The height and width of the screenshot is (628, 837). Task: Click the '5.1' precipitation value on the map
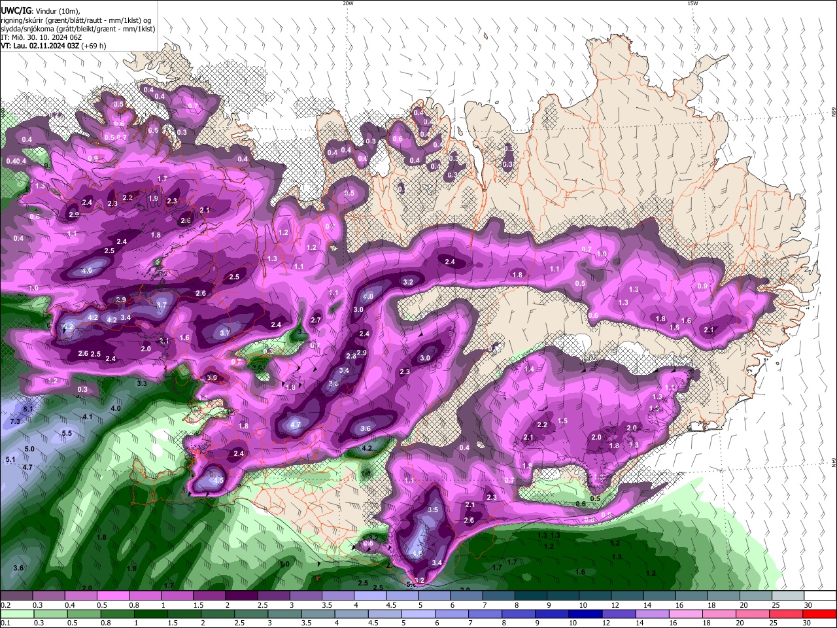click(x=10, y=460)
